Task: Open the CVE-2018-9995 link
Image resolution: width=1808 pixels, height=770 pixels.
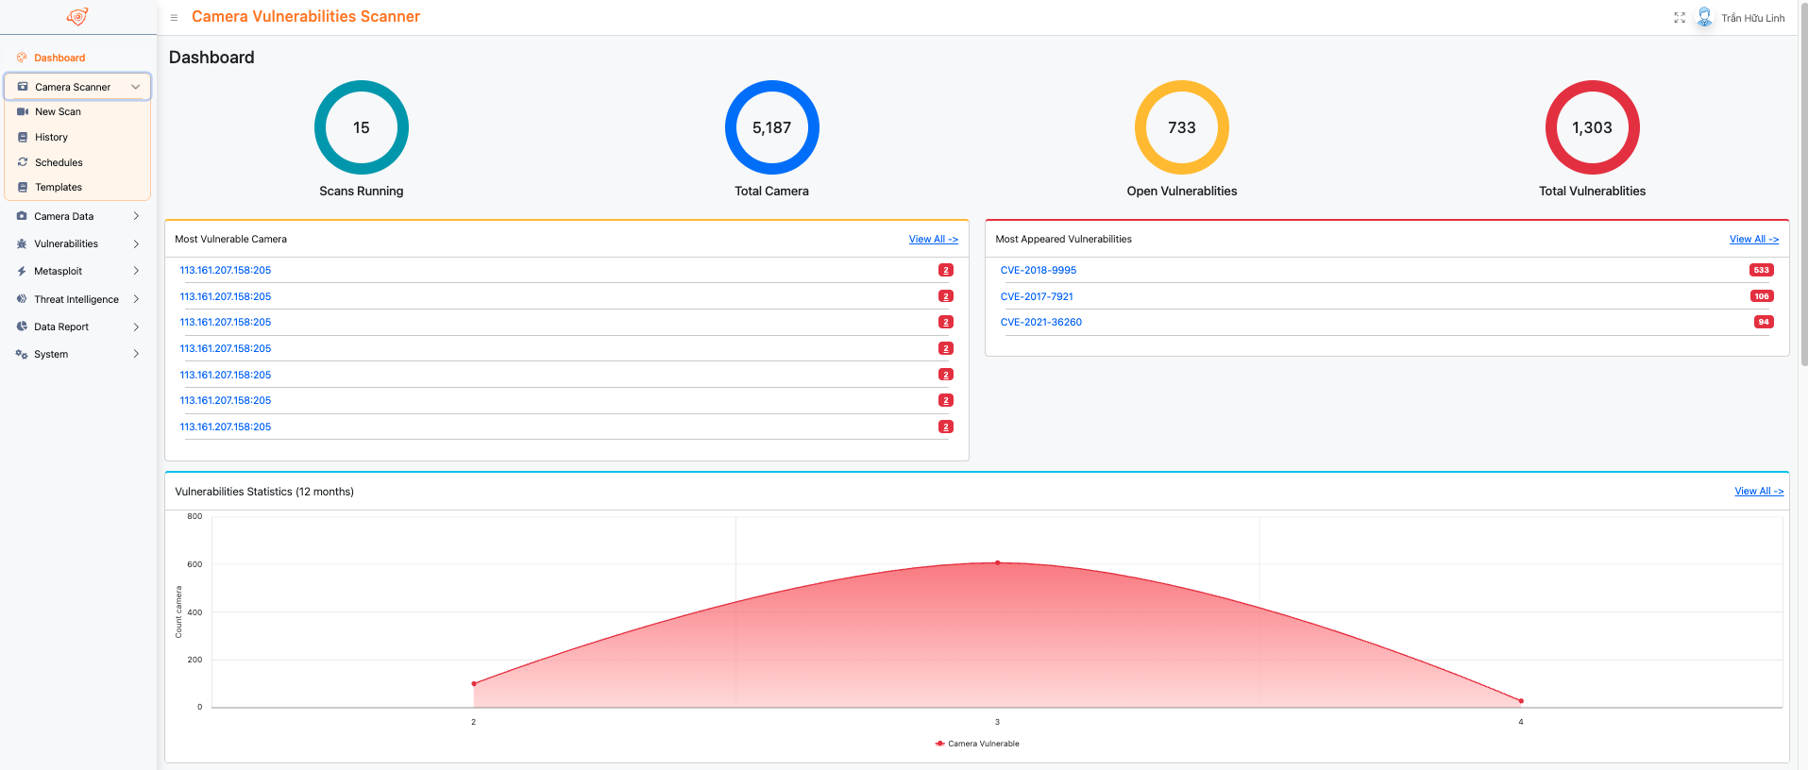Action: [1038, 270]
